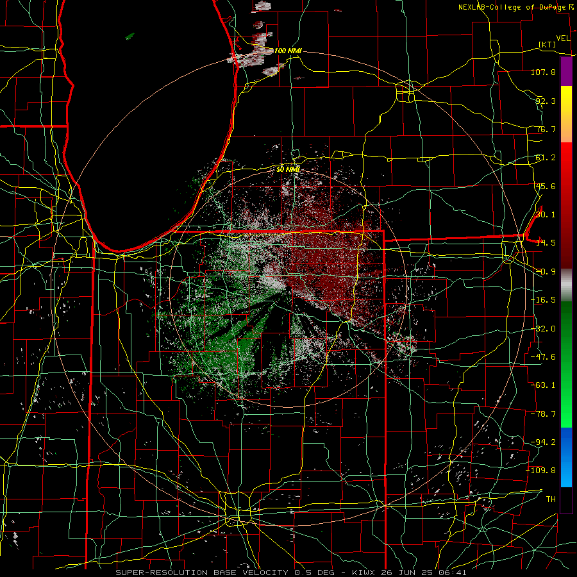Pick the black TH segment of color bar
Viewport: 577px width, 577px height.
point(566,499)
